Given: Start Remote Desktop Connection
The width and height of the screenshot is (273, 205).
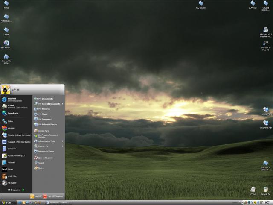Looking at the screenshot, I should tap(16, 135).
